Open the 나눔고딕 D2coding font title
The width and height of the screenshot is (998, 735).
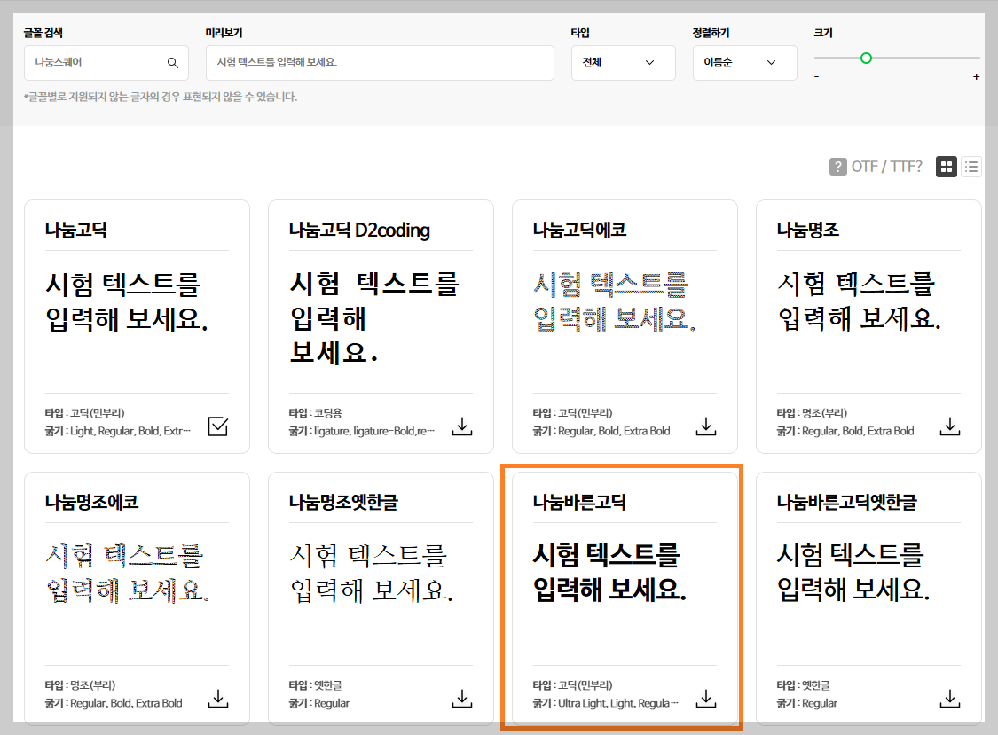(359, 230)
